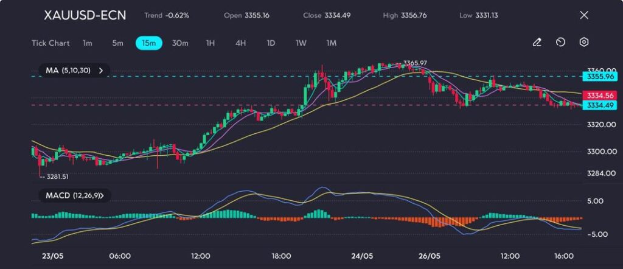
Task: Select the 1W weekly timeframe
Action: 301,43
